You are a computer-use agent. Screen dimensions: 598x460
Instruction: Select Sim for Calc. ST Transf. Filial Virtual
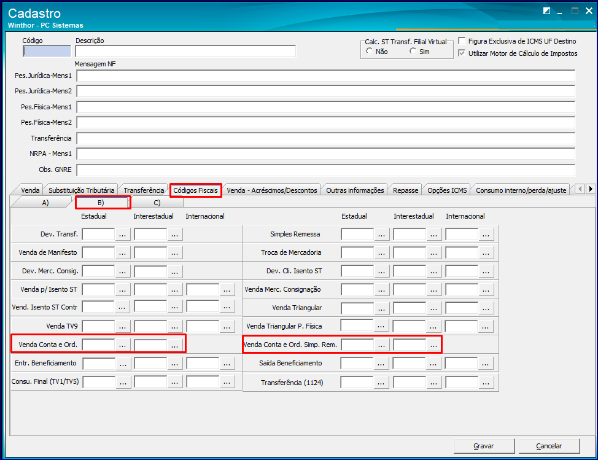pyautogui.click(x=413, y=51)
